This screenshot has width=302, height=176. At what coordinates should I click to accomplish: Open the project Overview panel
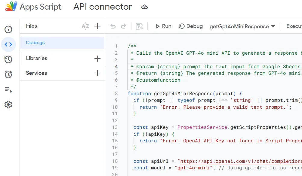8,29
